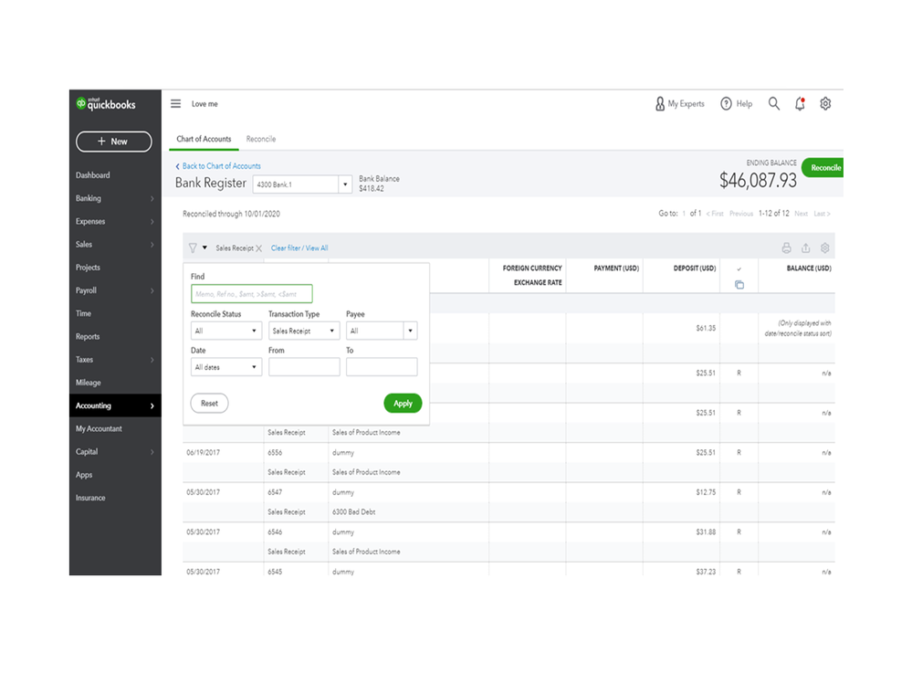Open the notifications bell
This screenshot has height=684, width=912.
[801, 103]
